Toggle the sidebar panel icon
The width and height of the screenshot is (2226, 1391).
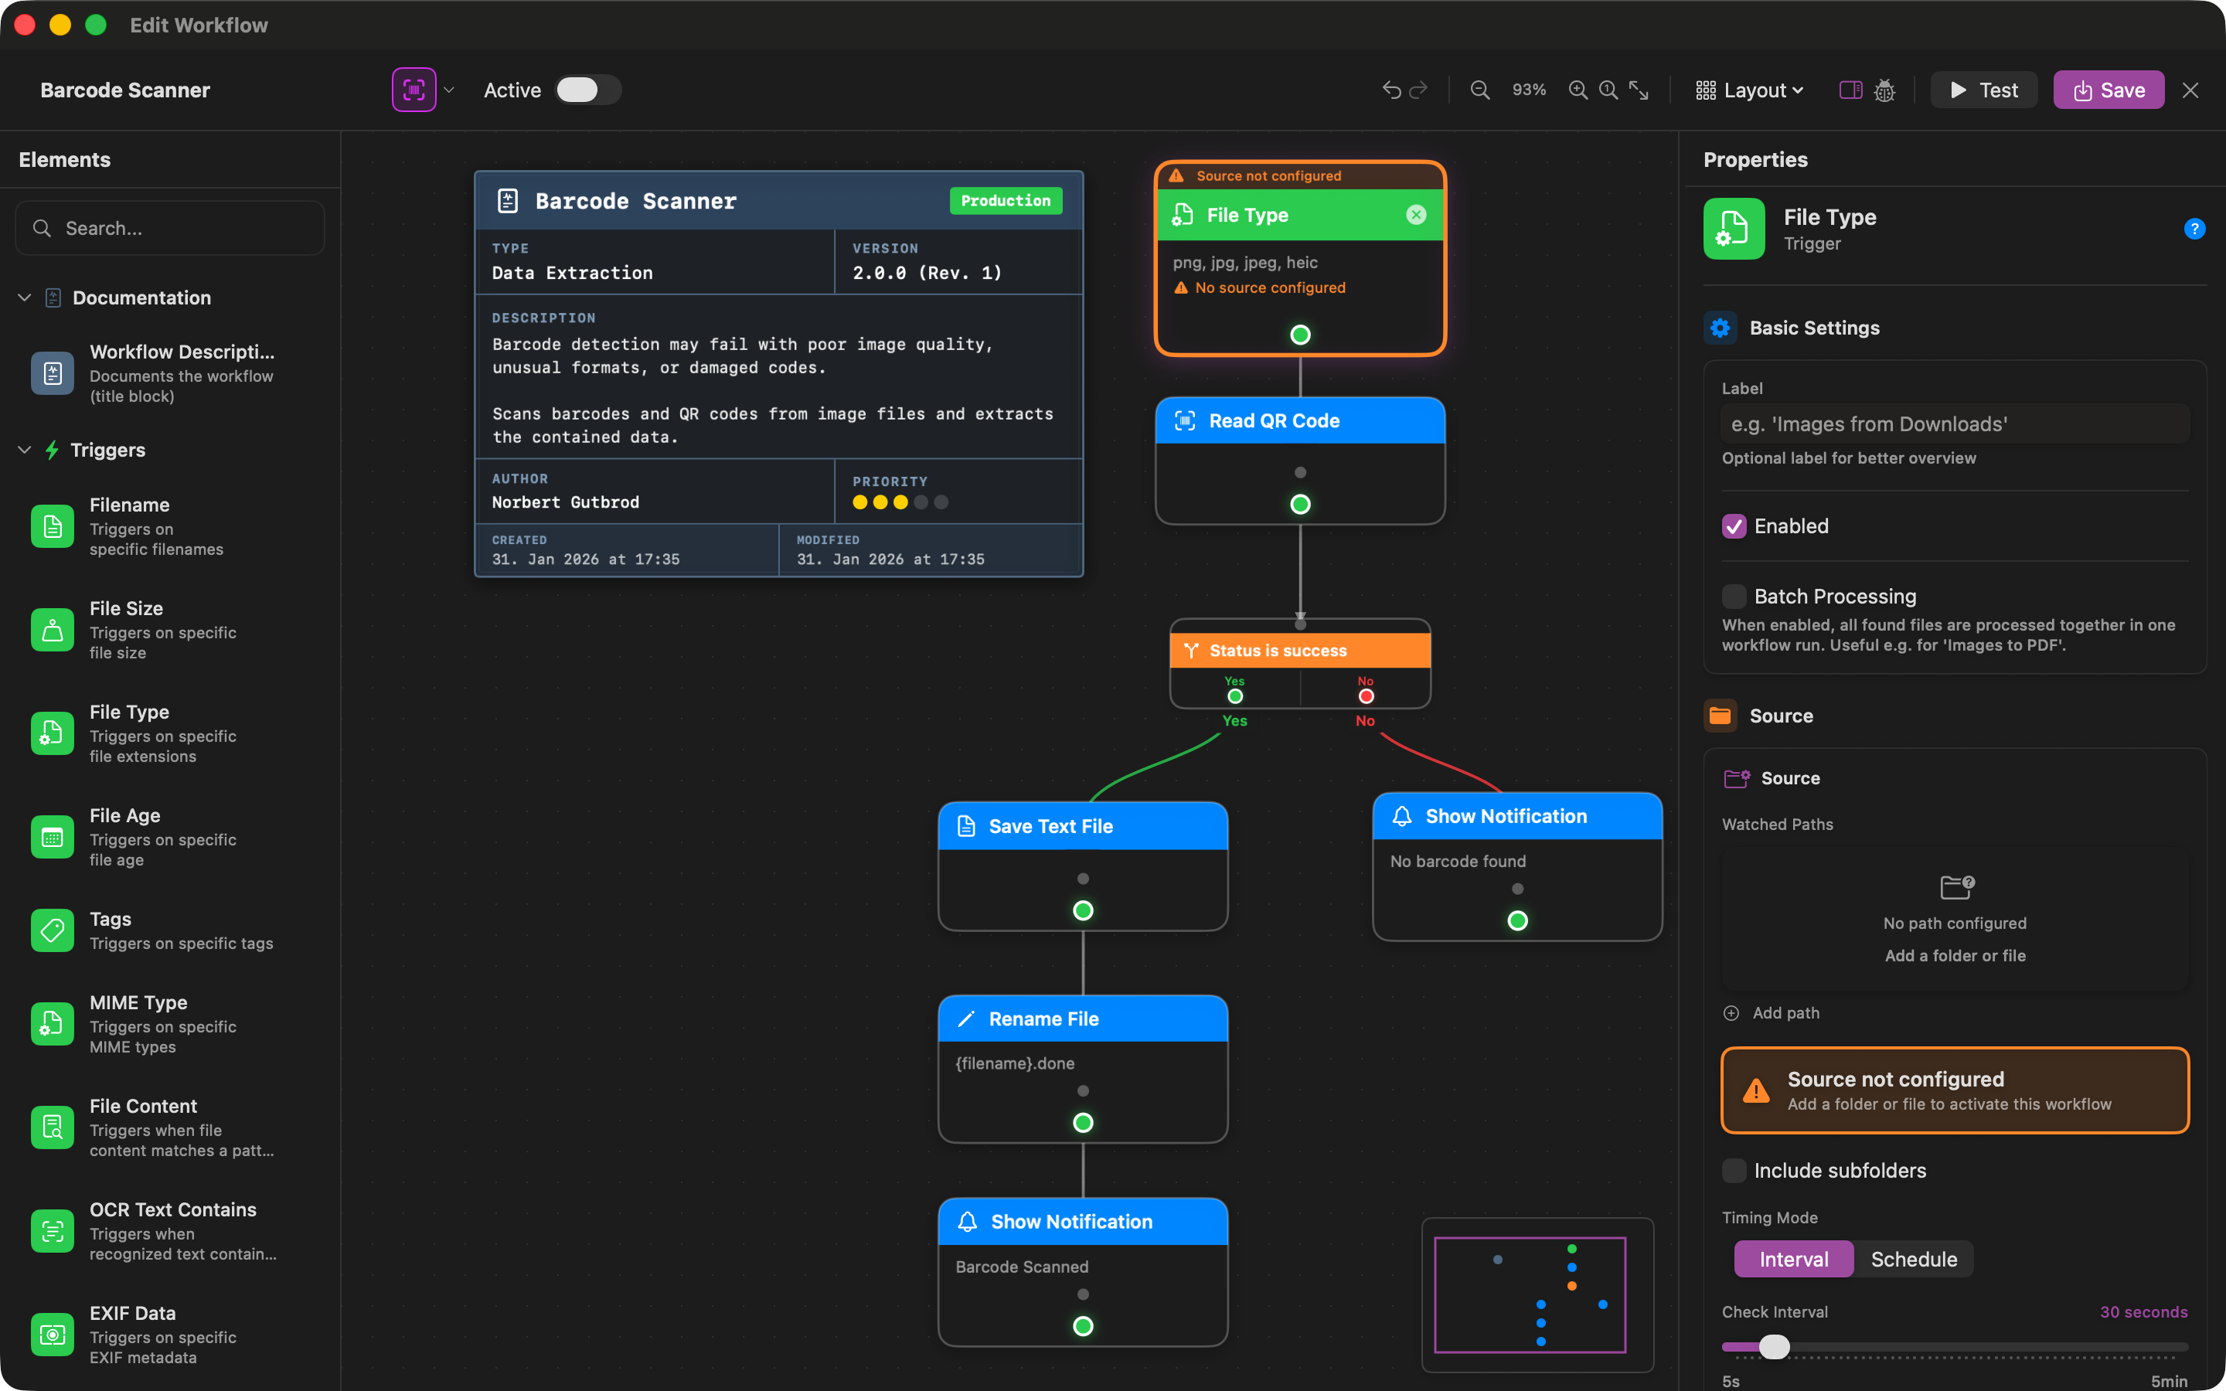[x=1850, y=90]
